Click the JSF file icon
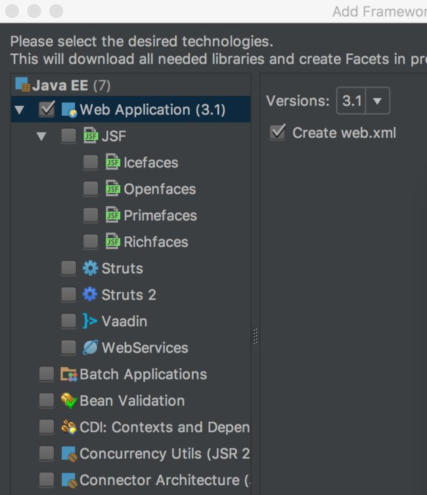Image resolution: width=427 pixels, height=495 pixels. pyautogui.click(x=91, y=135)
